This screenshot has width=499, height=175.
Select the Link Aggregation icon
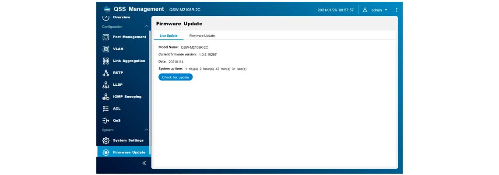[105, 61]
